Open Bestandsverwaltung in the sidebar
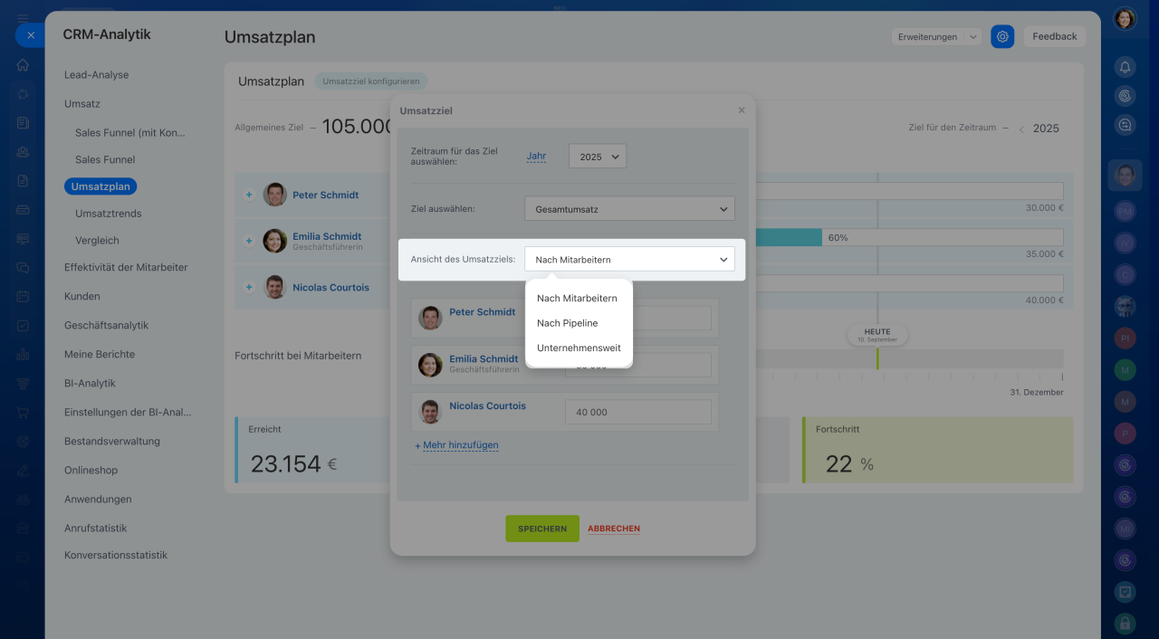This screenshot has width=1159, height=639. [111, 441]
